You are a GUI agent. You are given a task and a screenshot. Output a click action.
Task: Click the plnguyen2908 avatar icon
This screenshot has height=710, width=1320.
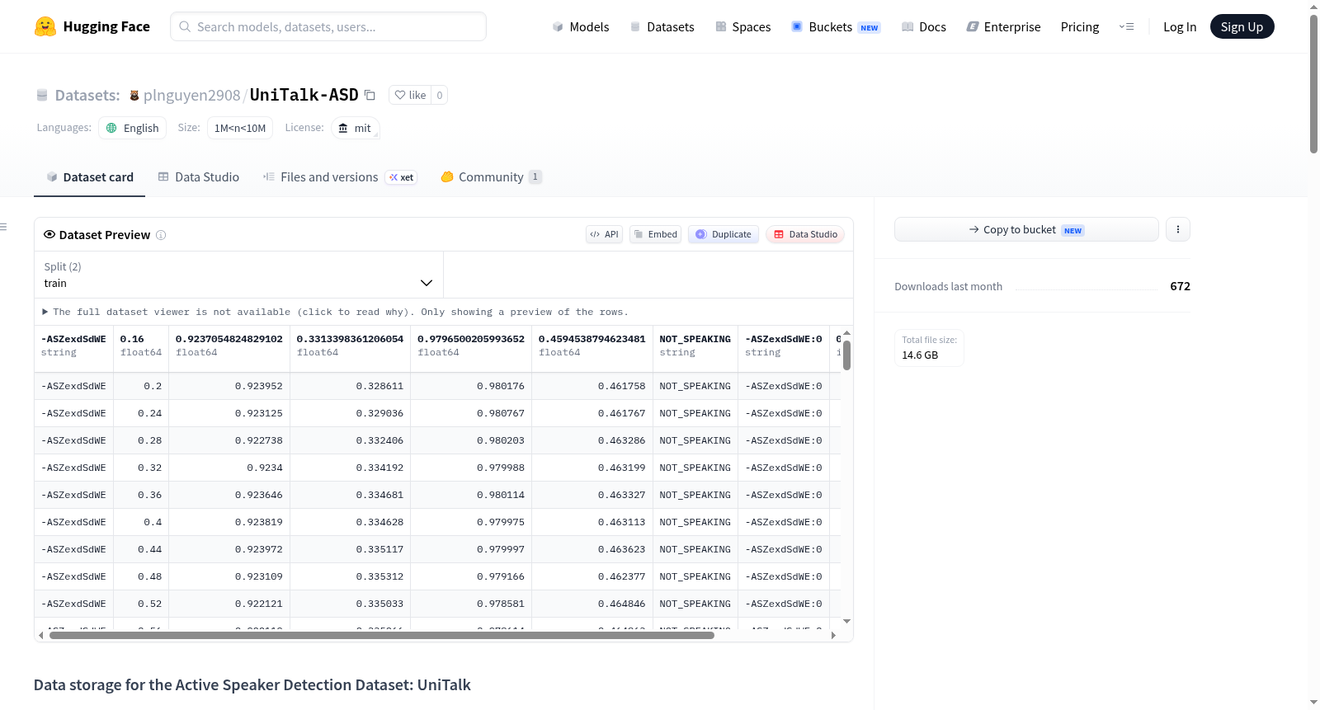(x=134, y=96)
